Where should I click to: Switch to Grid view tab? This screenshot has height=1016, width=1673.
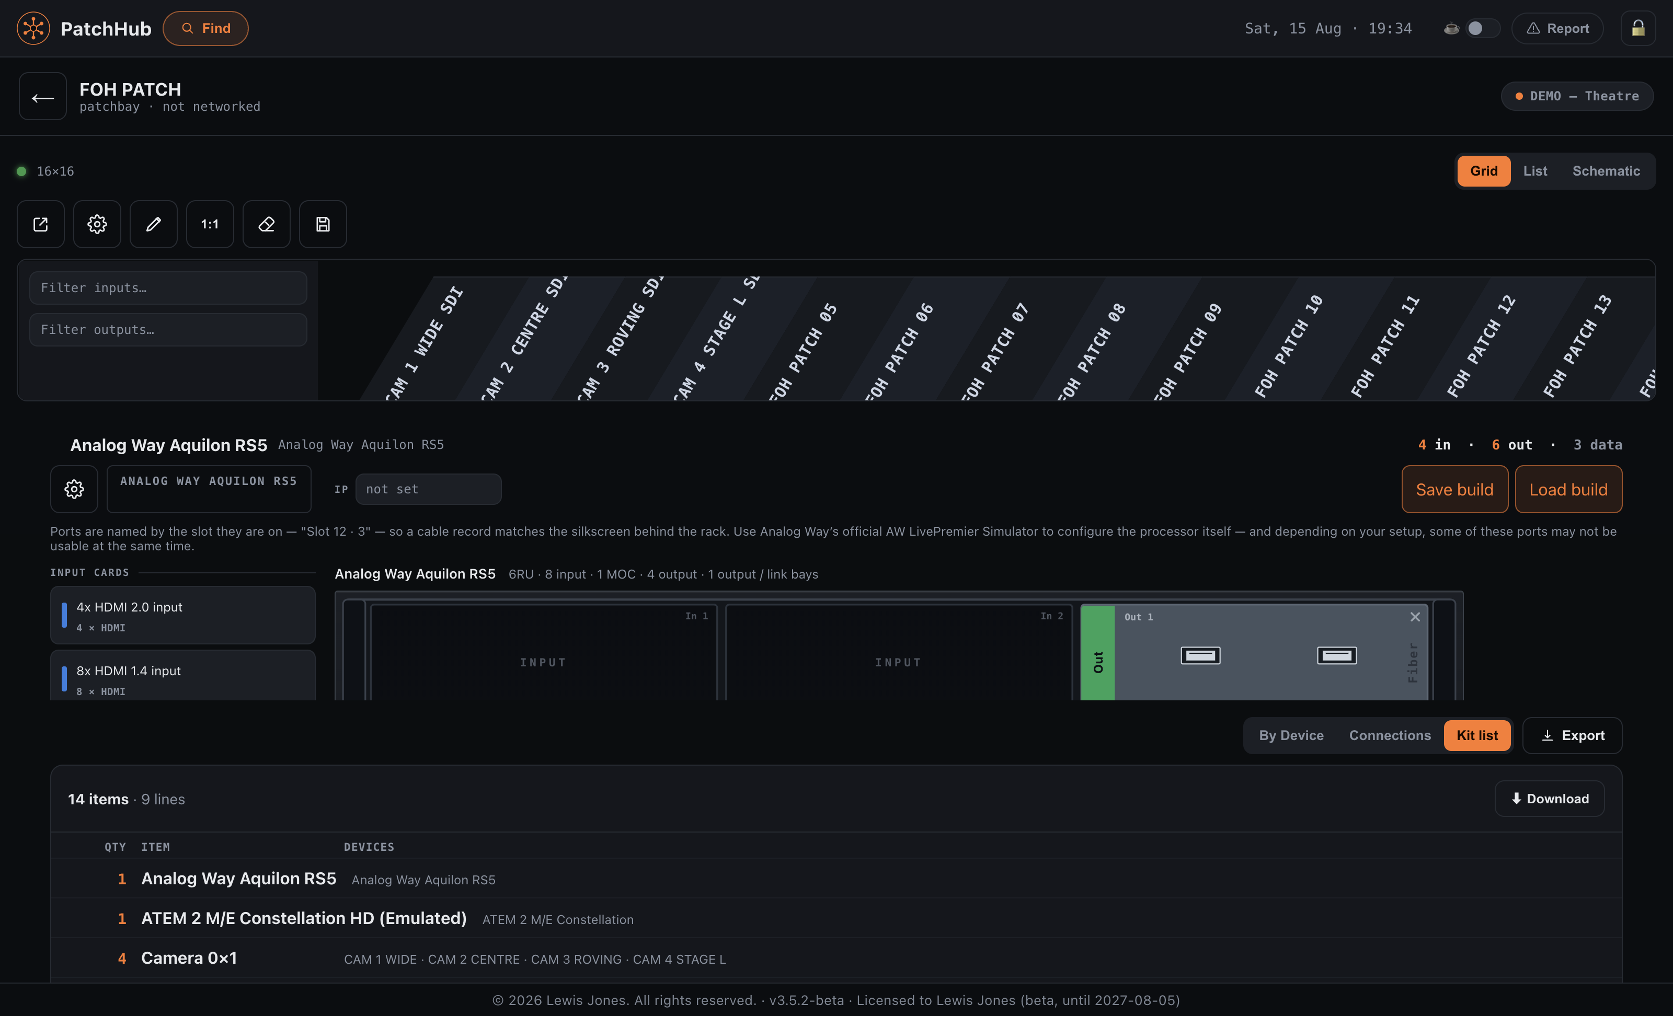pyautogui.click(x=1484, y=171)
